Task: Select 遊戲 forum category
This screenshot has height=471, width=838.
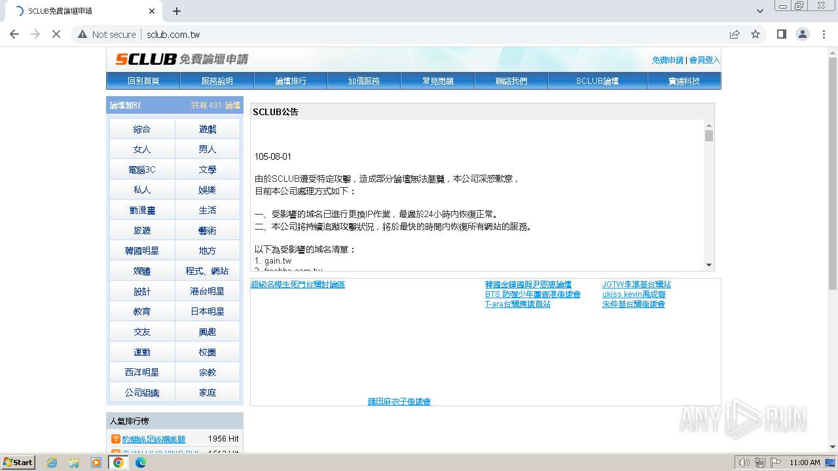Action: pyautogui.click(x=208, y=129)
